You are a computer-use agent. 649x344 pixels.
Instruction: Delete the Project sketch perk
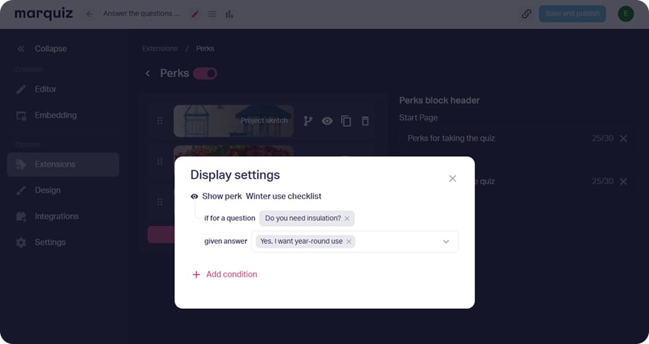(x=365, y=121)
